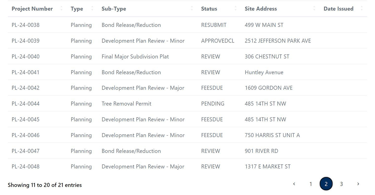Click Development Plan Review - Major for PL-24-0048
This screenshot has width=375, height=195.
[143, 166]
